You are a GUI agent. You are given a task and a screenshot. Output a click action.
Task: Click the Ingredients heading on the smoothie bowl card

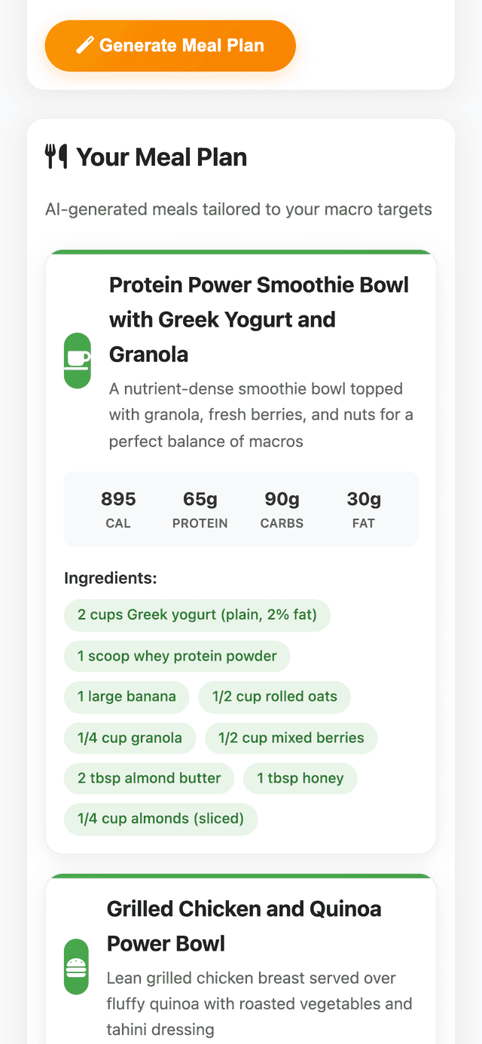pos(111,578)
